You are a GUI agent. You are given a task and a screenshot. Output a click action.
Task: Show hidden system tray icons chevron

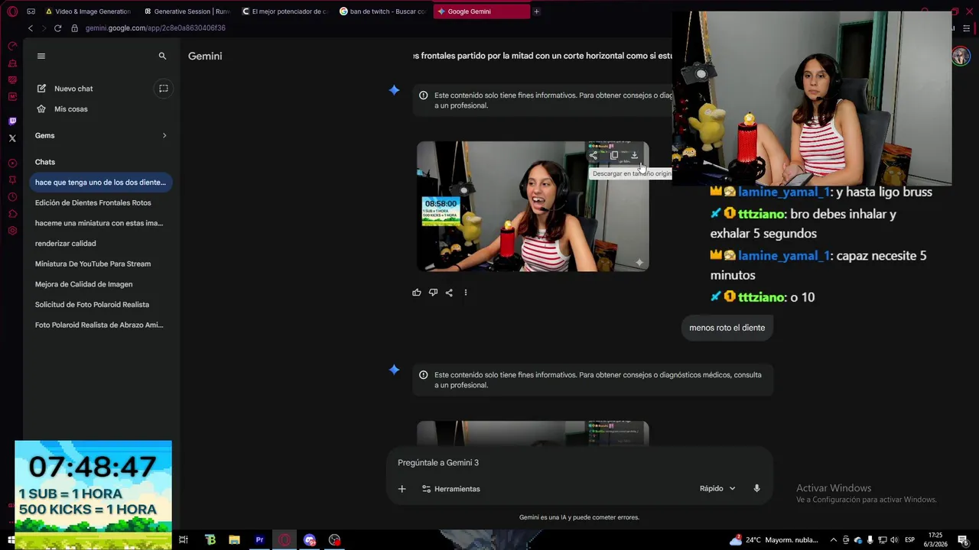coord(834,540)
